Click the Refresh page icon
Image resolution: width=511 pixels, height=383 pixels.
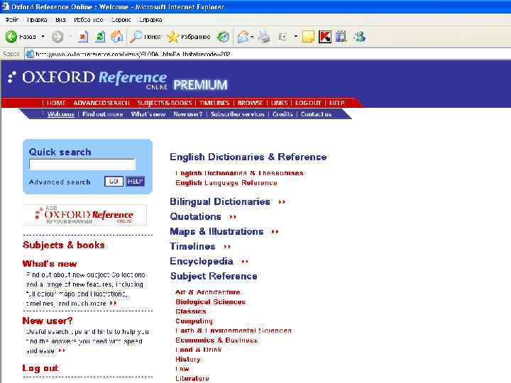100,36
